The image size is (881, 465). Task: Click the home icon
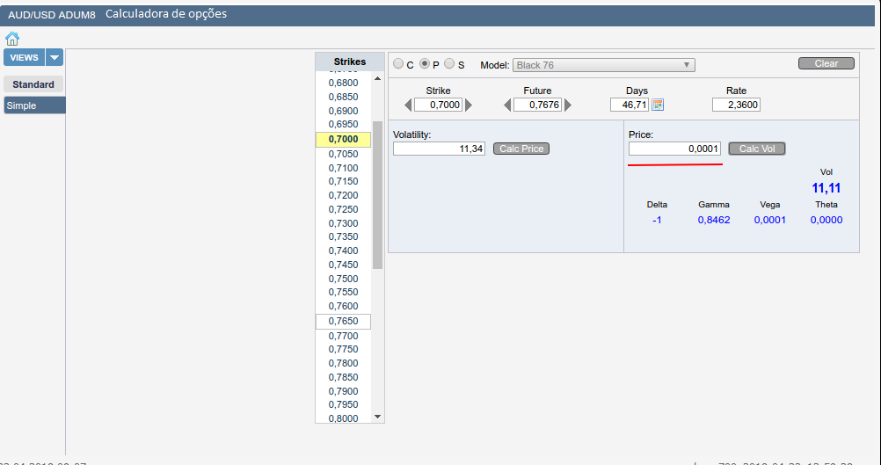point(12,39)
